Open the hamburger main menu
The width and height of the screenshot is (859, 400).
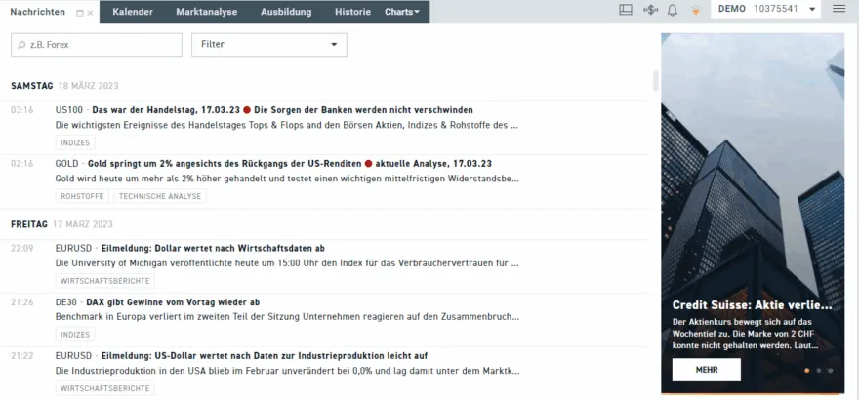tap(839, 9)
